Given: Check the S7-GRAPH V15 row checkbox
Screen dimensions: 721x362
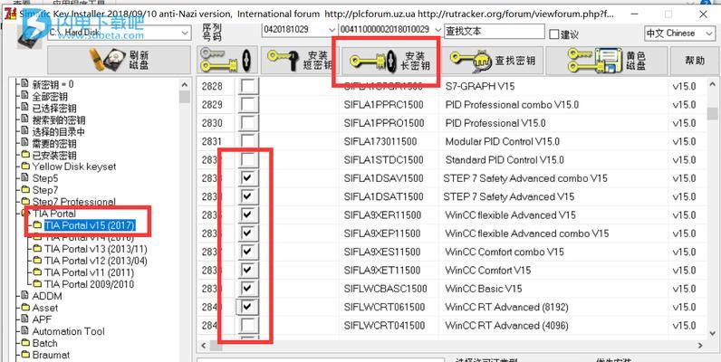Looking at the screenshot, I should pyautogui.click(x=248, y=86).
